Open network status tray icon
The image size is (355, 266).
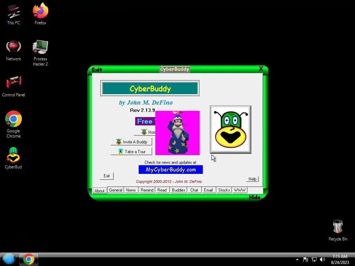coord(314,260)
